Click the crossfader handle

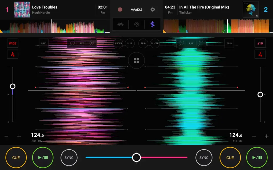[x=136, y=157]
